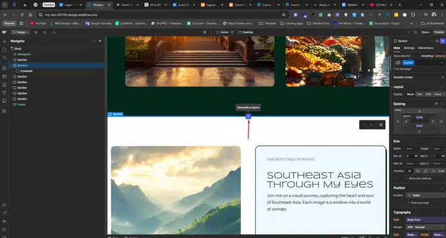This screenshot has height=238, width=446.
Task: Switch to the Interactions tab
Action: (426, 48)
